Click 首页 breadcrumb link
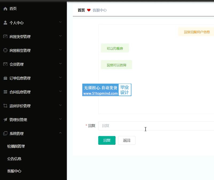Viewport: 214px width, 180px height. point(81,10)
